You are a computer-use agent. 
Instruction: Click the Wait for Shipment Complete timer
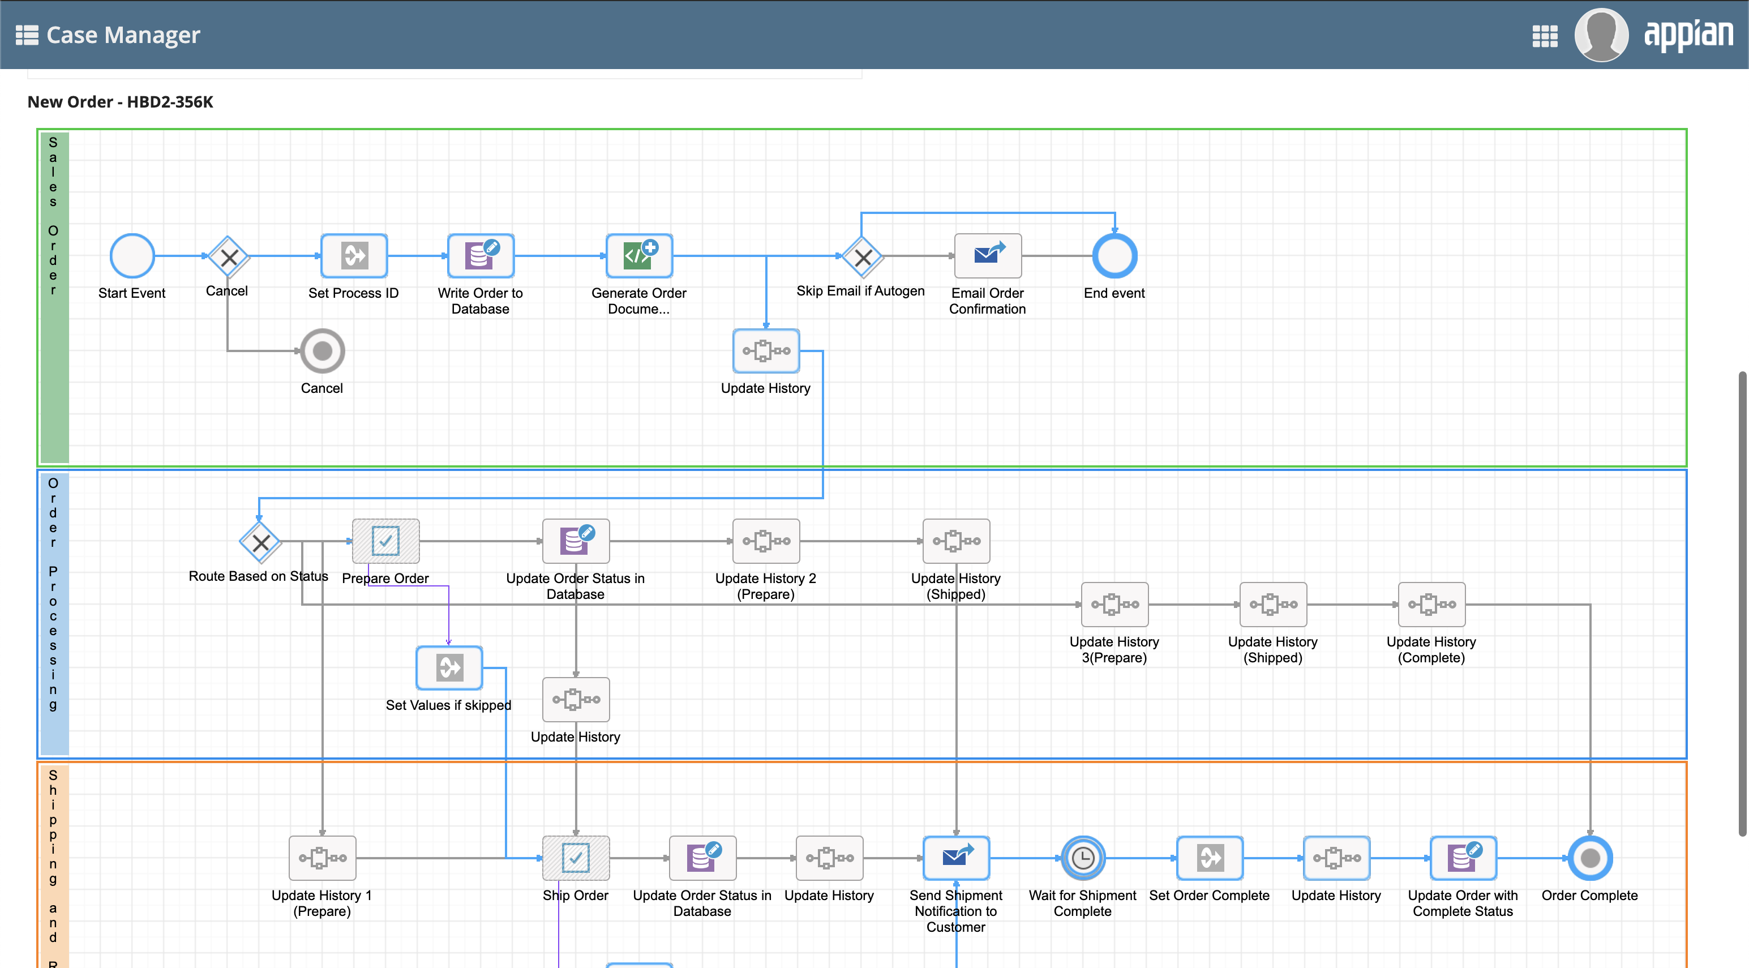[1082, 858]
